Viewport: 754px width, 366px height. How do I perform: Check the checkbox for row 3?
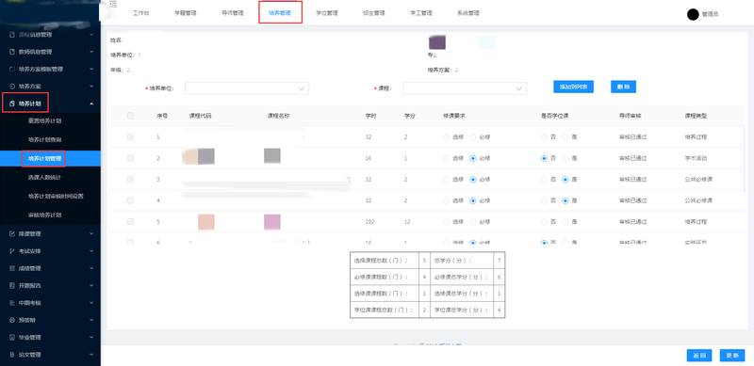(x=130, y=179)
